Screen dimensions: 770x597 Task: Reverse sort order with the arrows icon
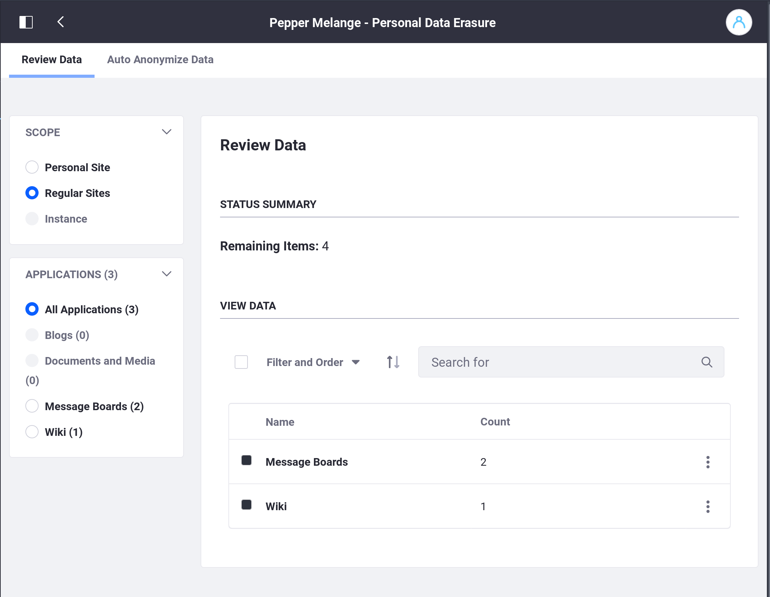(393, 362)
